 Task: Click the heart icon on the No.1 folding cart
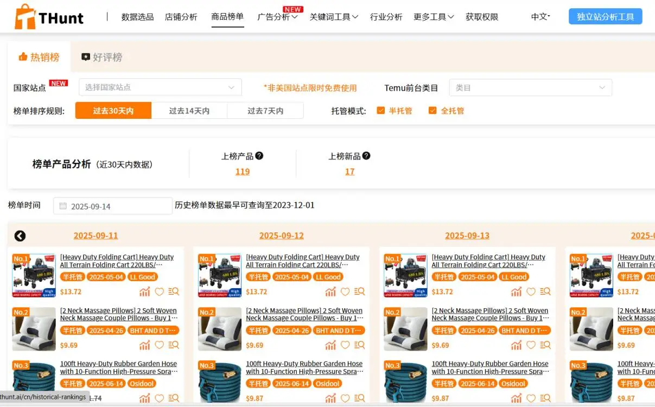(x=160, y=291)
